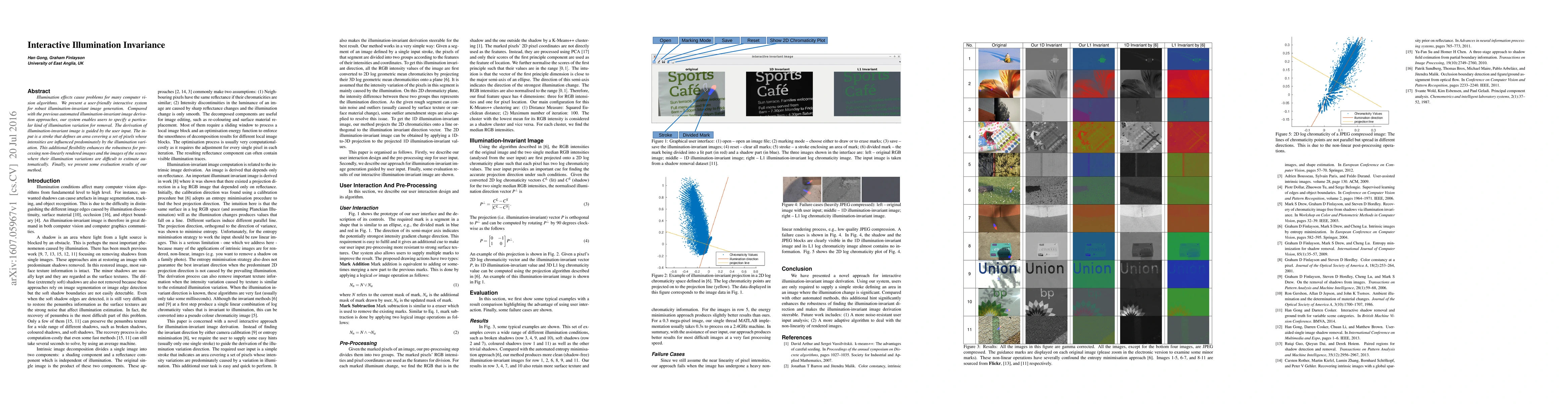Click the small toolbar dock arrow at right
This screenshot has height=404, width=1560.
(x=900, y=62)
